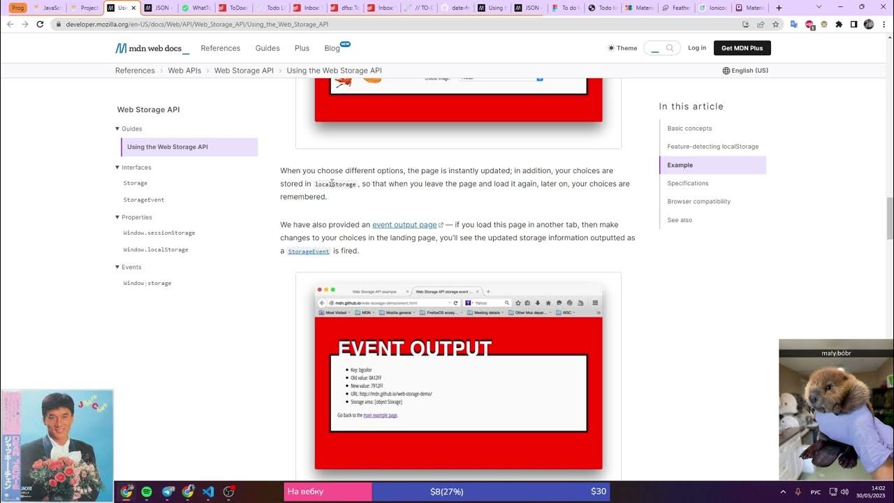The height and width of the screenshot is (503, 894).
Task: Jump to Feature-detecting localStorage section
Action: point(712,147)
